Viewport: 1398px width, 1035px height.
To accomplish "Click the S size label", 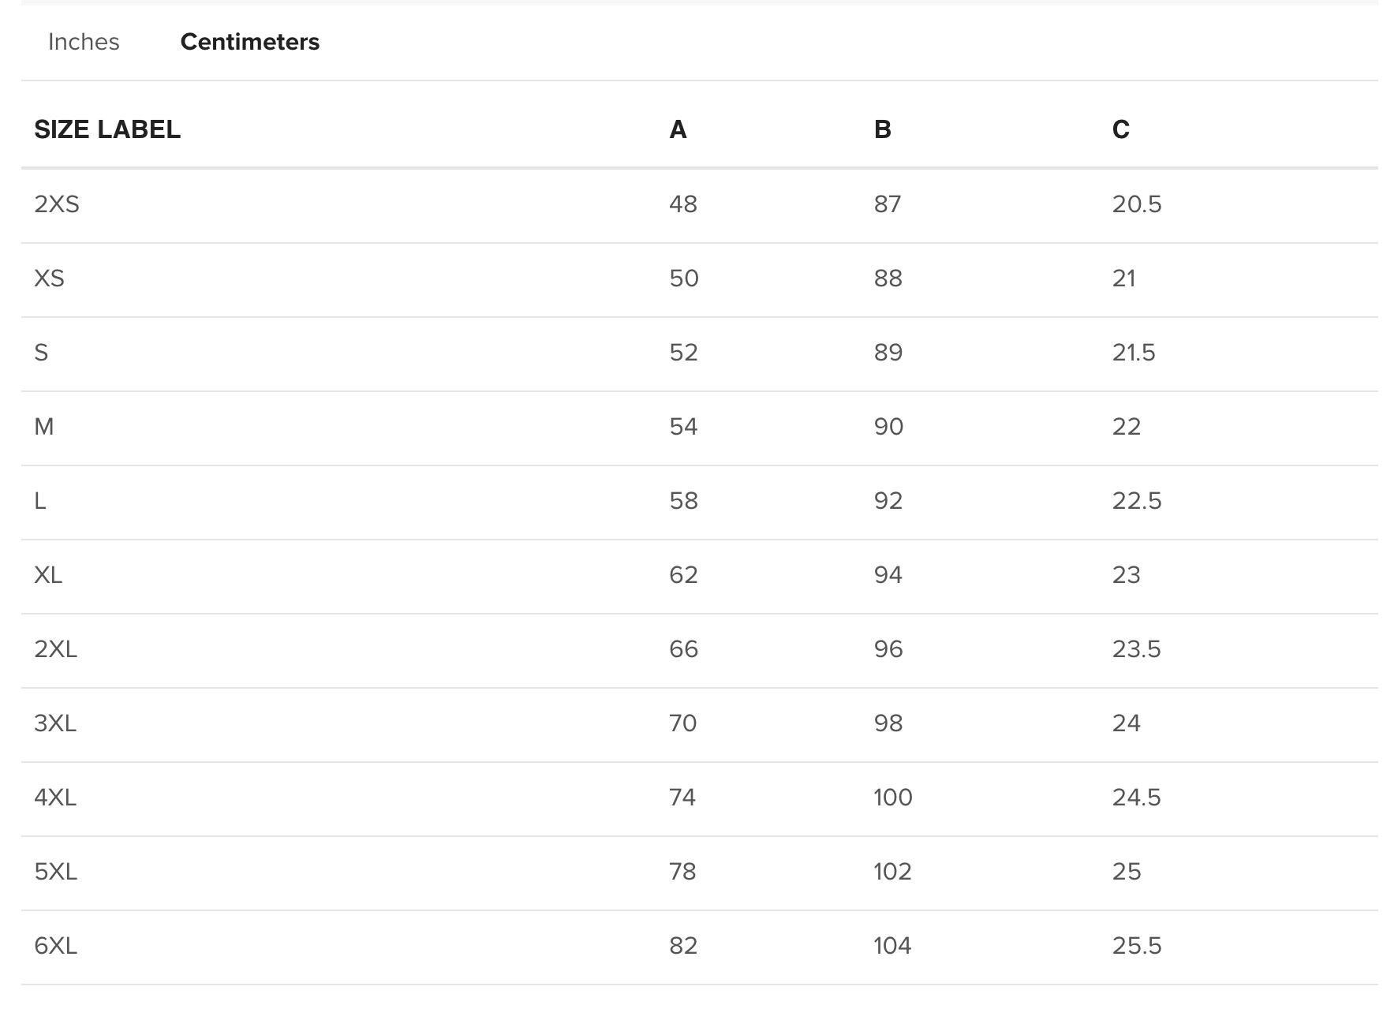I will pos(41,353).
